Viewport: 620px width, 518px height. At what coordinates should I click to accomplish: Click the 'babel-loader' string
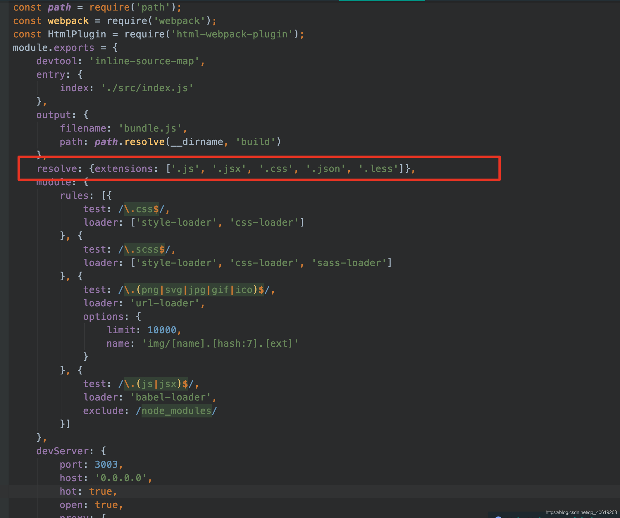tap(170, 397)
